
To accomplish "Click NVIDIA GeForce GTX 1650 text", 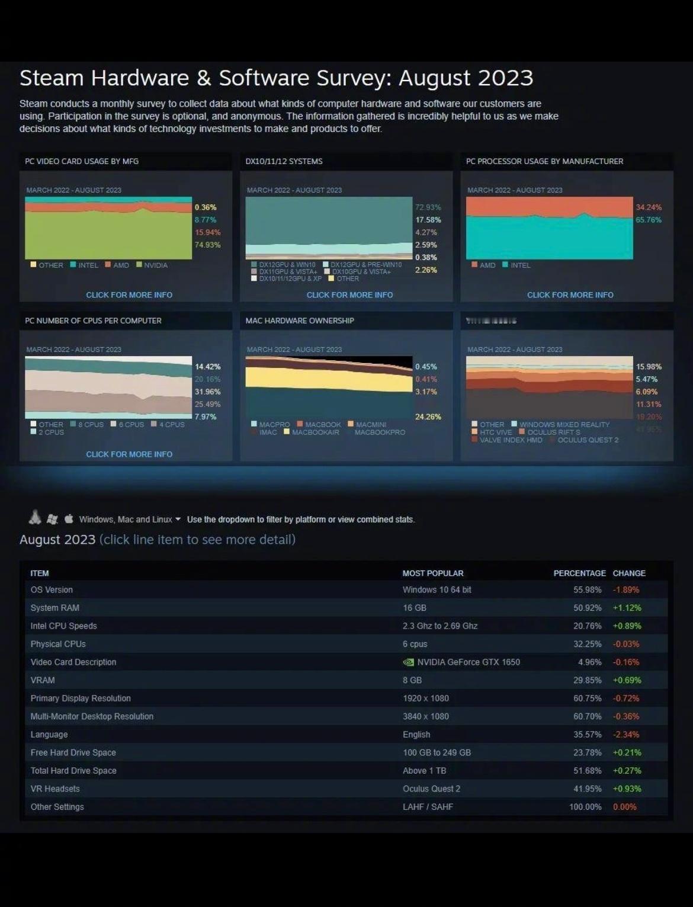I will (x=469, y=662).
